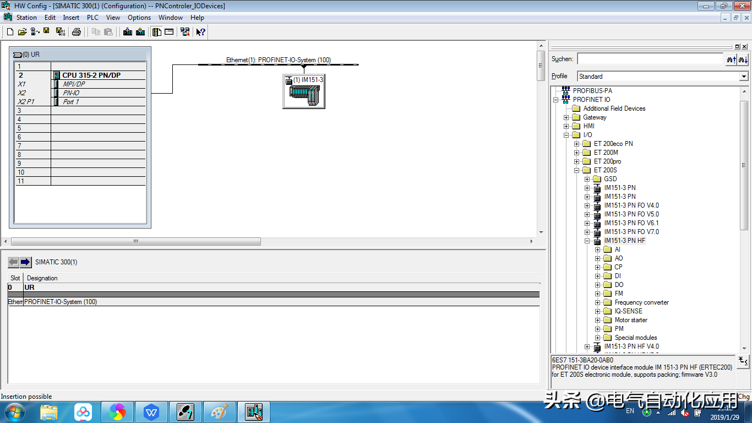Select the PN-IO row in the rack
The image size is (752, 423).
[80, 93]
